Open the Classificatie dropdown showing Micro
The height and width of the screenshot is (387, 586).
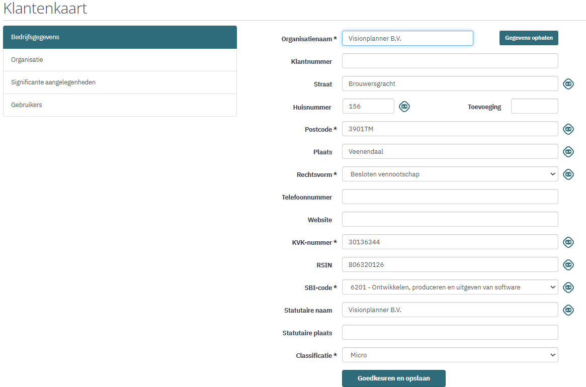(450, 355)
